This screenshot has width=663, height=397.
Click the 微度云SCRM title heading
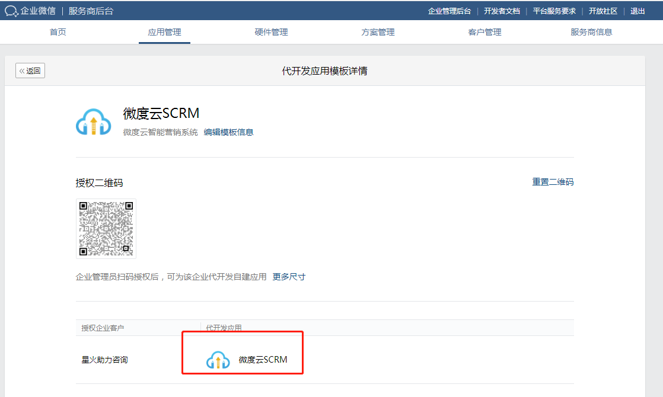(x=161, y=113)
